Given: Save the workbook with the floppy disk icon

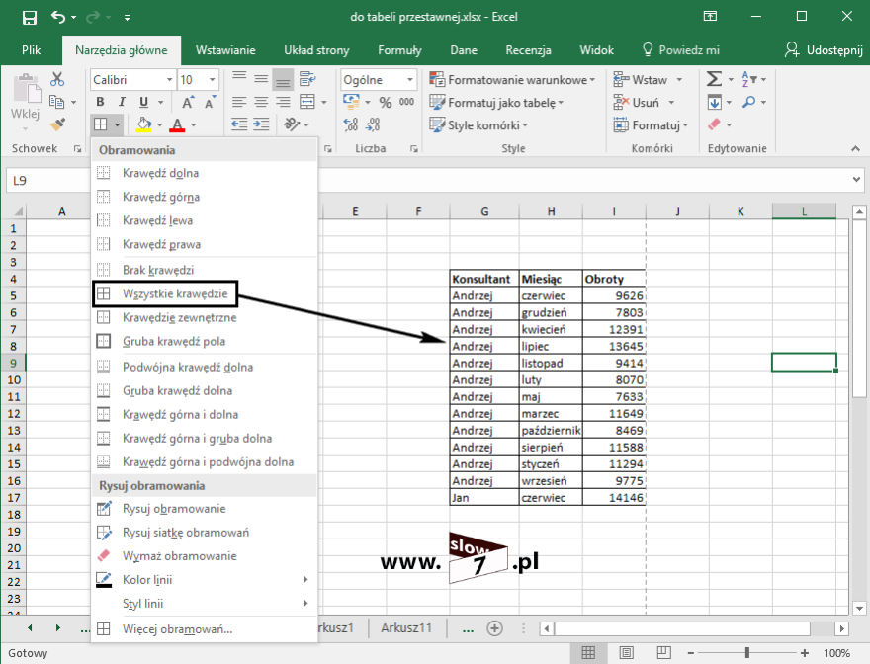Looking at the screenshot, I should [30, 17].
